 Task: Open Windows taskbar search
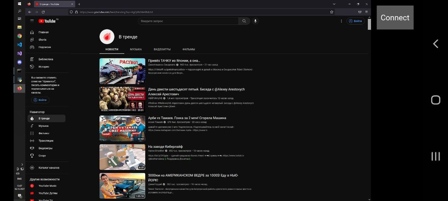[x=19, y=11]
